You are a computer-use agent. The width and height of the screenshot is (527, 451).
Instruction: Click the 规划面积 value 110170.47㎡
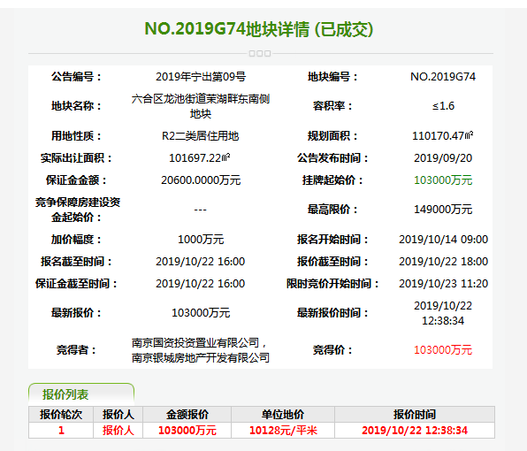tap(443, 136)
